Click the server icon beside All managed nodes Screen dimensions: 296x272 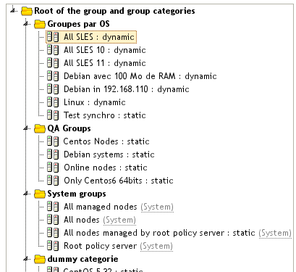[53, 207]
